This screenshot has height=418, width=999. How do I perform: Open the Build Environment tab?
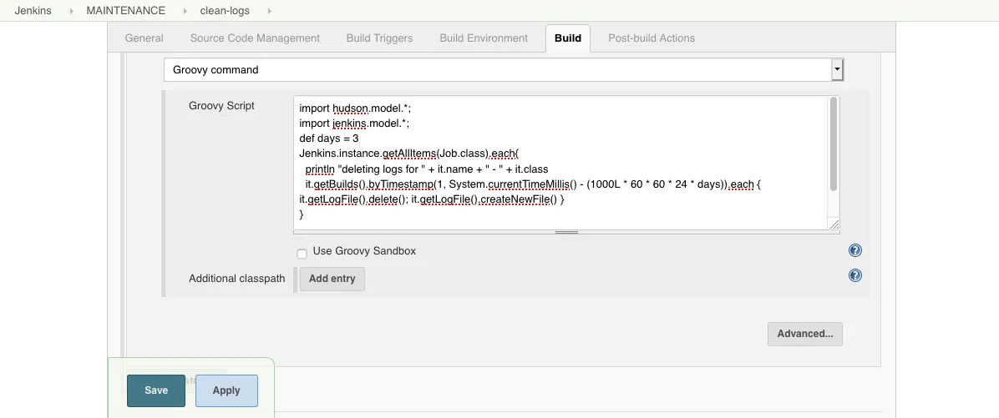tap(484, 38)
